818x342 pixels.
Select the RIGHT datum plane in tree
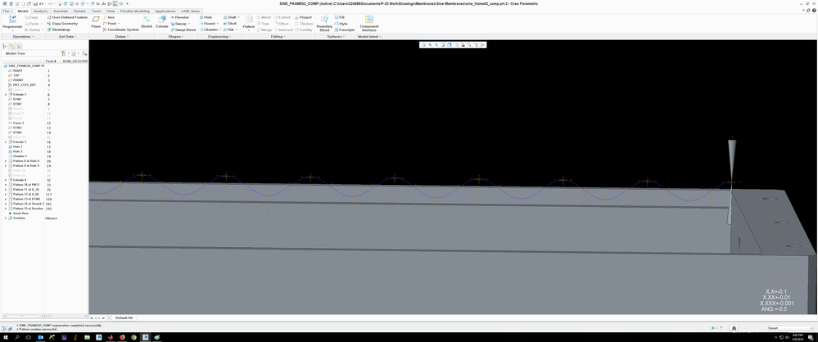[18, 70]
